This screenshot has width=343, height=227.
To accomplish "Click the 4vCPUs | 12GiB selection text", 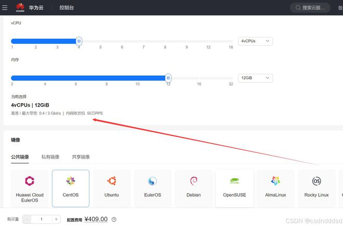I will tap(30, 105).
